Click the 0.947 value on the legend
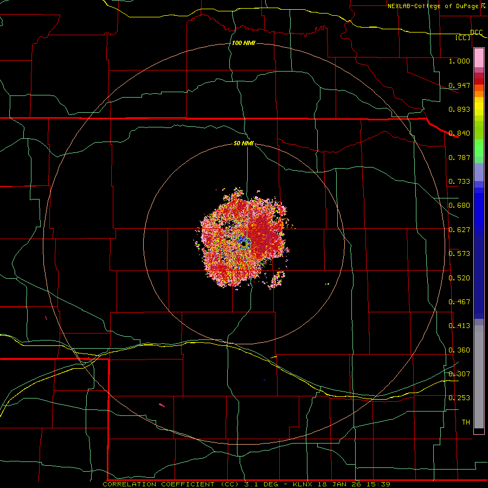 pyautogui.click(x=459, y=85)
